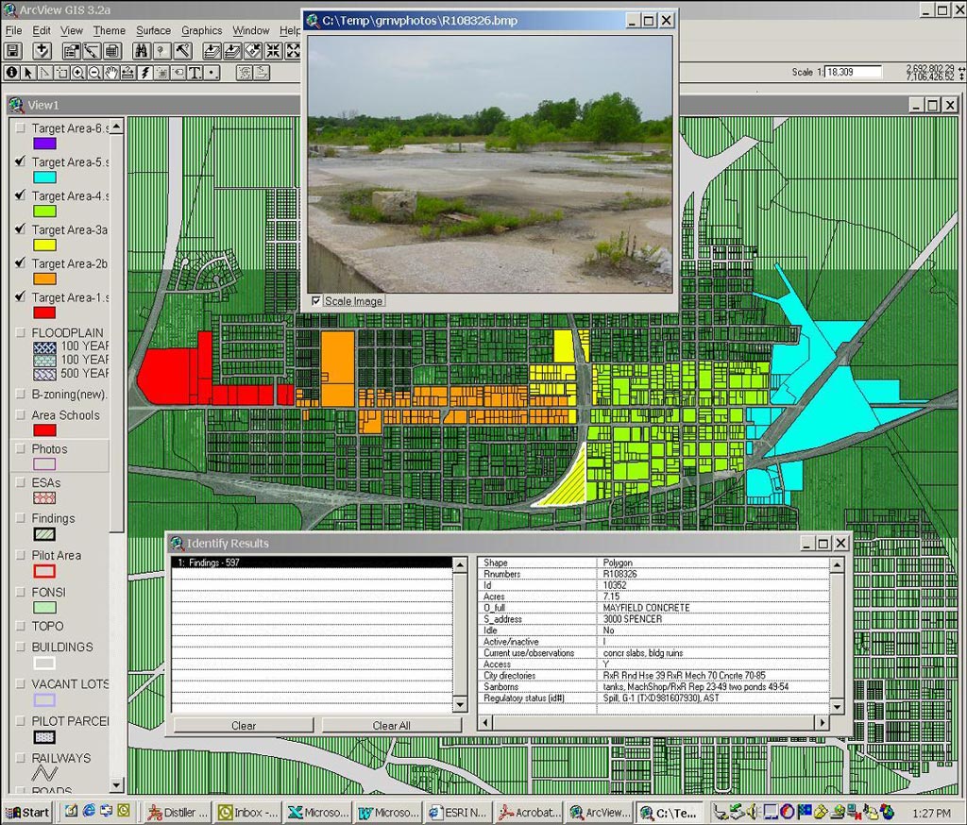Viewport: 967px width, 825px height.
Task: Select the Zoom In magnifier tool
Action: [x=78, y=73]
